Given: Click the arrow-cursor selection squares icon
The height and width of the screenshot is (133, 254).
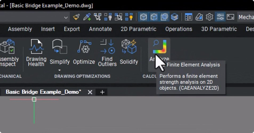Looking at the screenshot, I should [x=98, y=17].
